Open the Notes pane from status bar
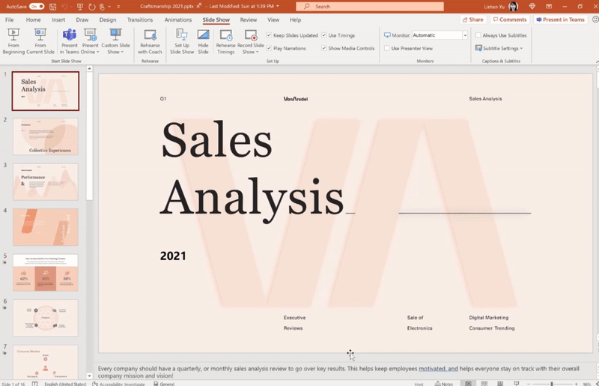 click(444, 383)
